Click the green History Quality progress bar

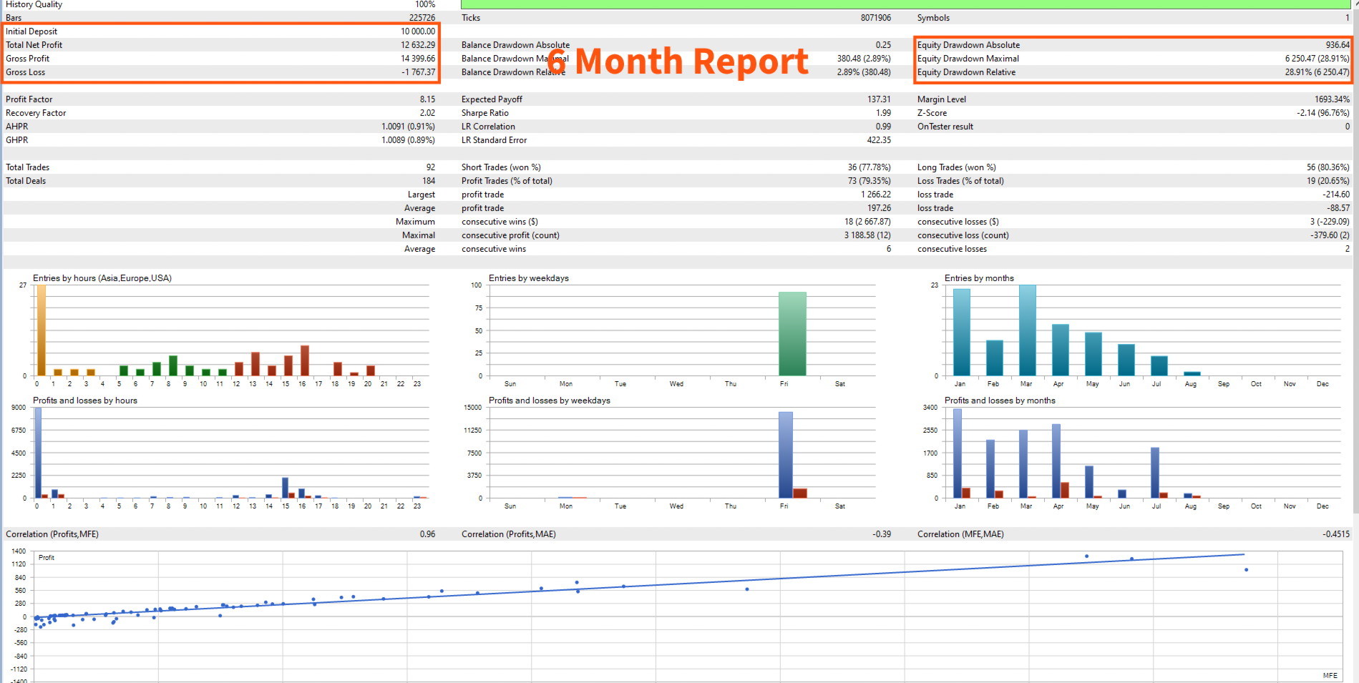[x=905, y=4]
